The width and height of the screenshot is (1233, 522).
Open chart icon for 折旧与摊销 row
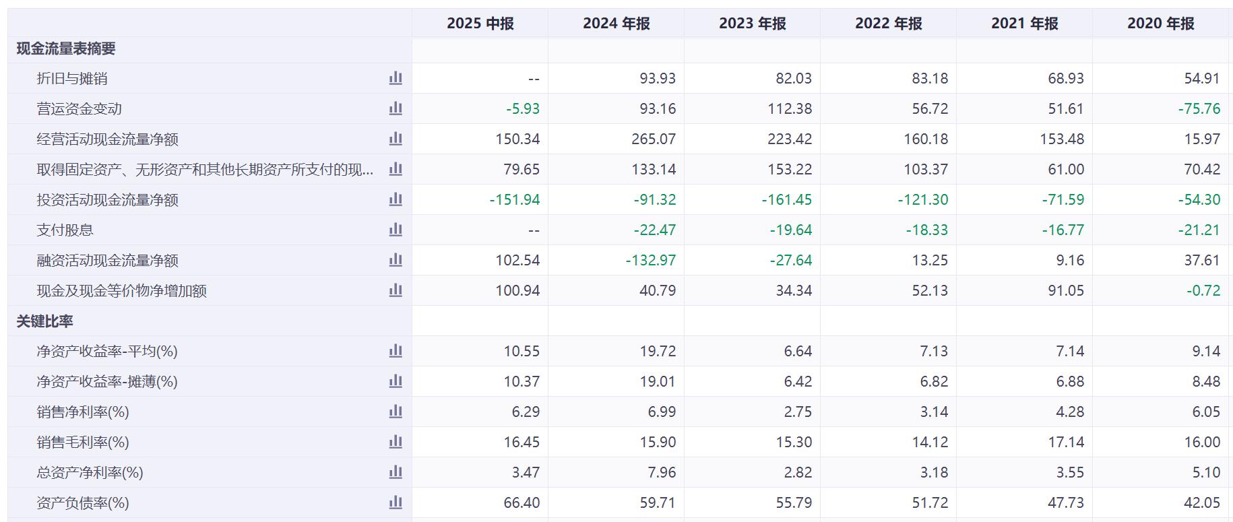coord(396,79)
